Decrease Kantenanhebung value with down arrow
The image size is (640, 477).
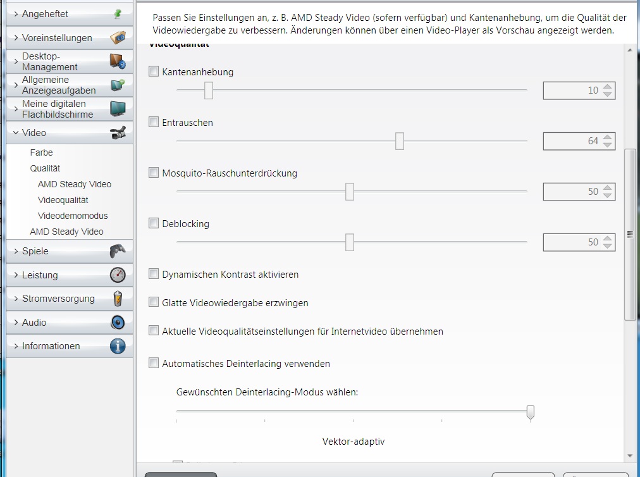(607, 94)
